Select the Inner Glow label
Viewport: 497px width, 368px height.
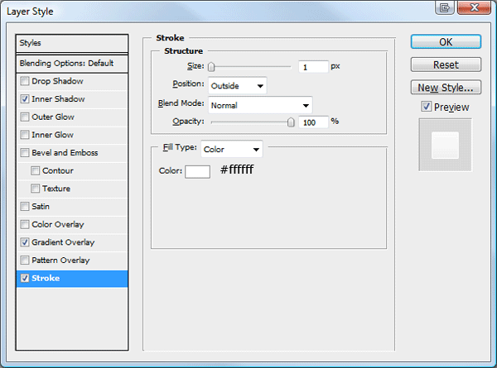(x=53, y=135)
